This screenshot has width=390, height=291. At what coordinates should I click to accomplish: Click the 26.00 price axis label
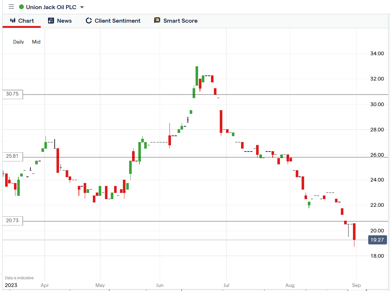coord(377,155)
